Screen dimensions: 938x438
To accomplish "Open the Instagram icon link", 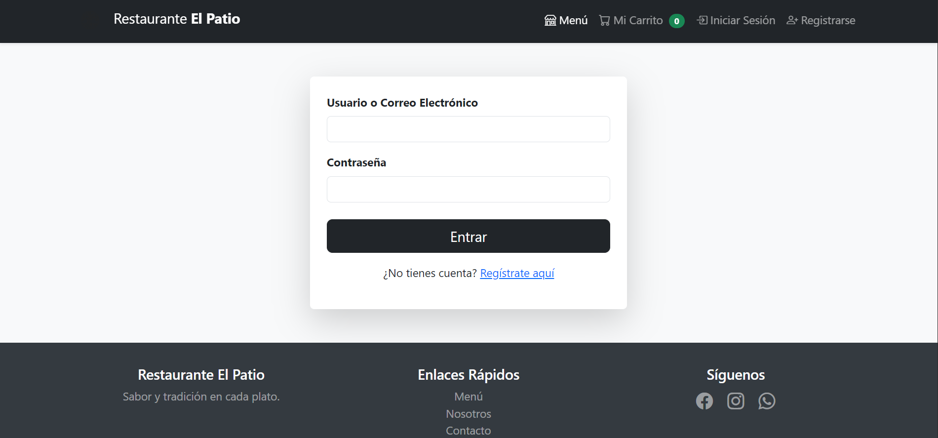I will (736, 401).
